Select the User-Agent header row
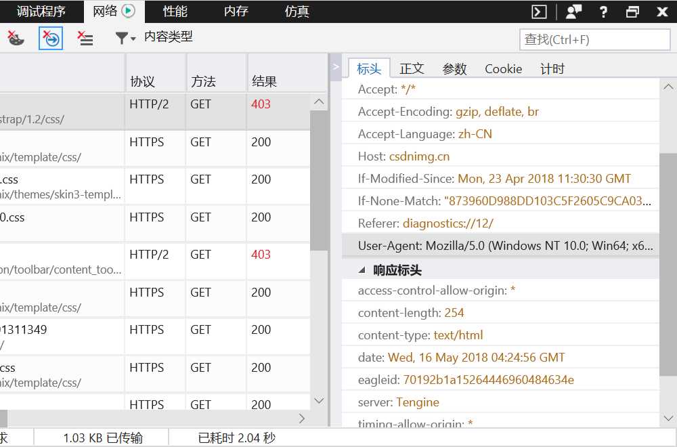The height and width of the screenshot is (447, 677). point(500,245)
